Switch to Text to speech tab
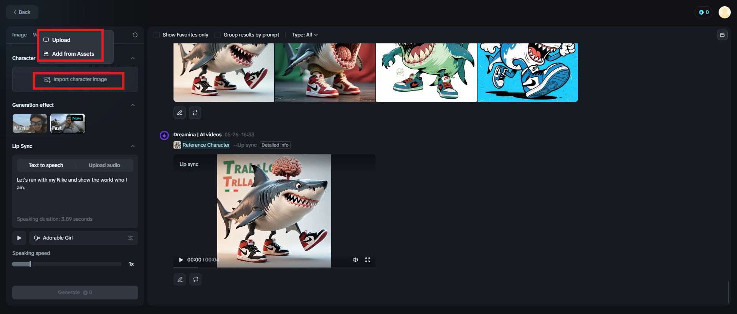The height and width of the screenshot is (314, 737). pos(46,165)
